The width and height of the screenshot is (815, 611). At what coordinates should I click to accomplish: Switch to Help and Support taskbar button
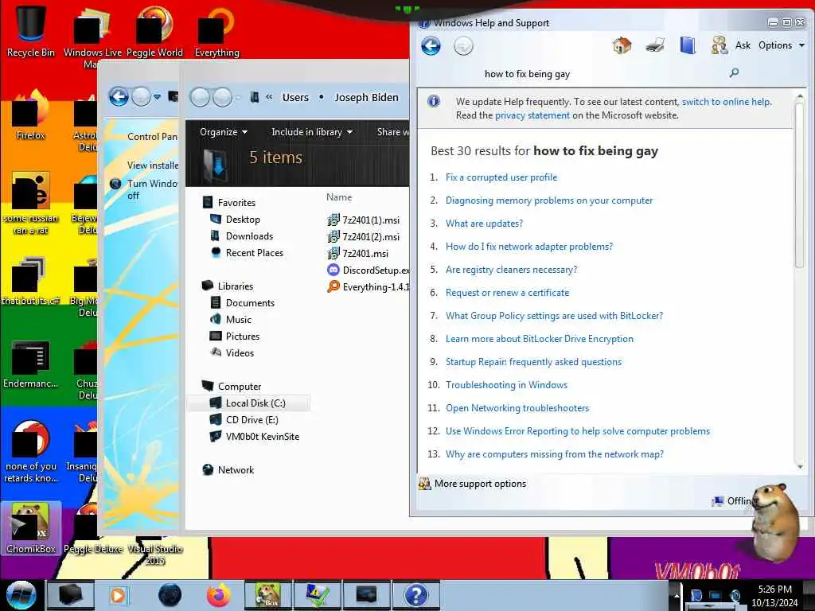tap(415, 595)
